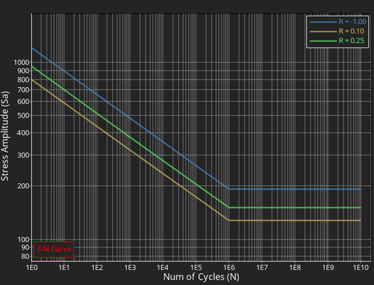374x285 pixels.
Task: Click the 1E10 tick label on x-axis
Action: [x=360, y=268]
